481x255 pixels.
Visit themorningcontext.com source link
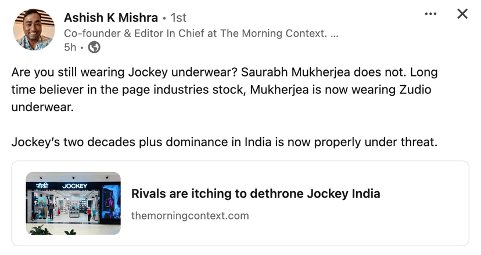pos(190,216)
